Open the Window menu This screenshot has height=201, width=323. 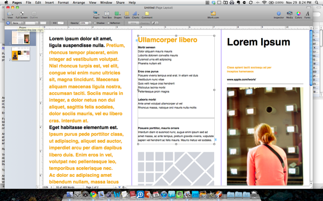click(106, 3)
